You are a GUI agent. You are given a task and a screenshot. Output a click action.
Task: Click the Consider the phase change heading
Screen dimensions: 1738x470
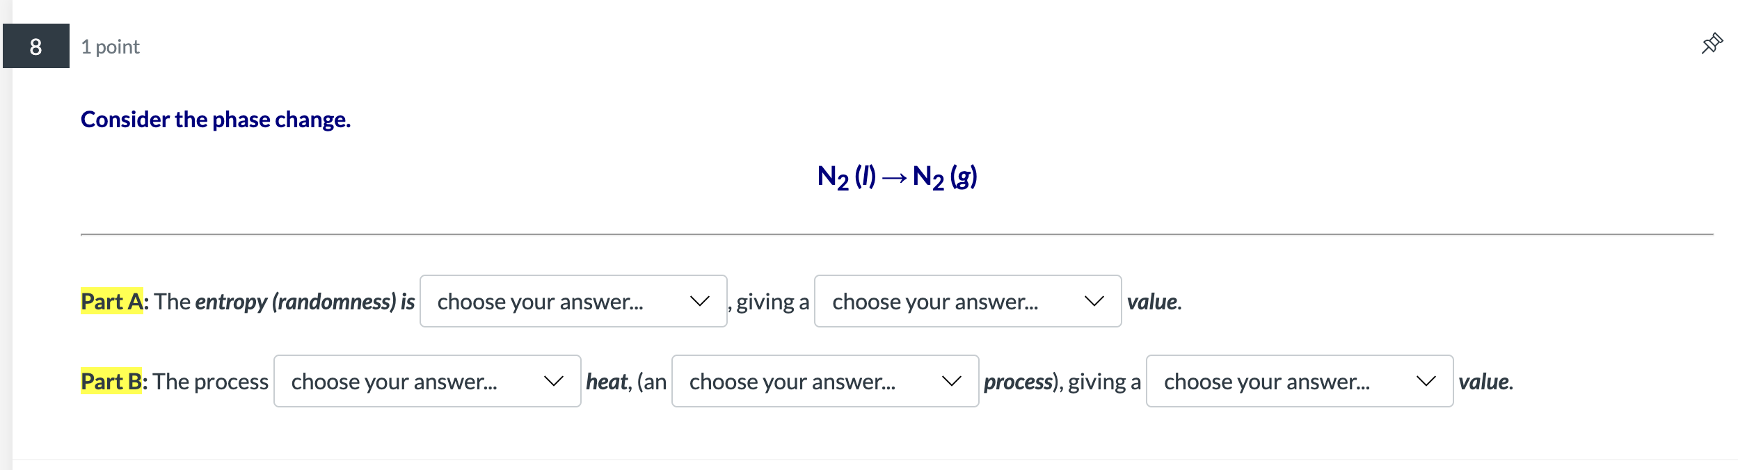click(216, 119)
